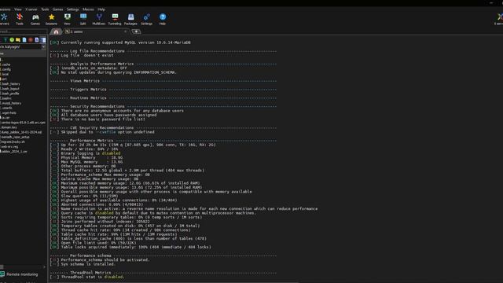Click the 'Binary logging is disabled' line

pyautogui.click(x=86, y=153)
